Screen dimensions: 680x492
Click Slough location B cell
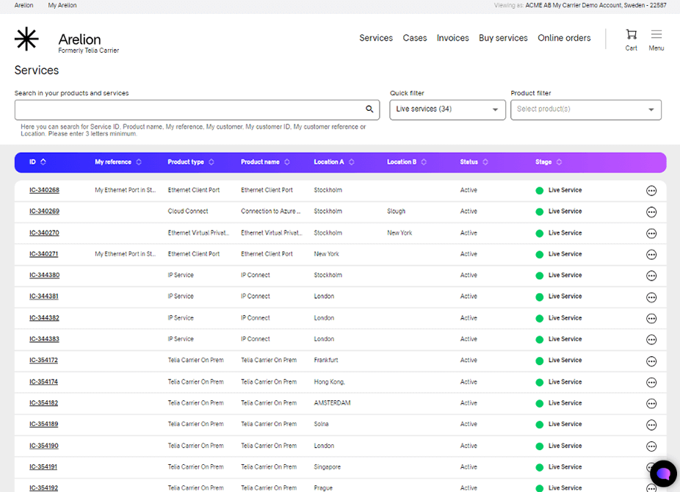coord(396,211)
